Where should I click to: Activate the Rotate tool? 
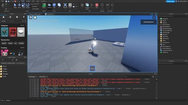tap(28, 6)
